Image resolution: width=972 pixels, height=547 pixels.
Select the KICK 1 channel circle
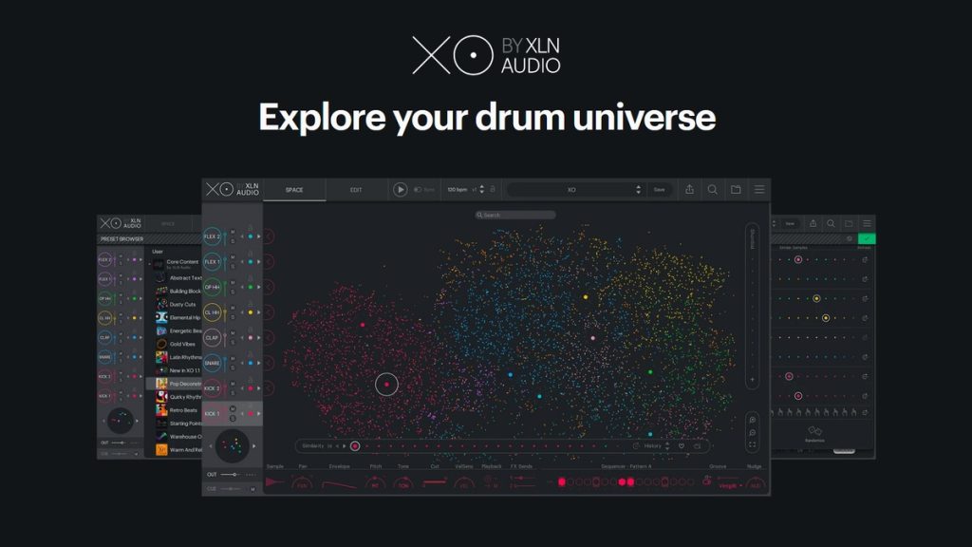212,414
